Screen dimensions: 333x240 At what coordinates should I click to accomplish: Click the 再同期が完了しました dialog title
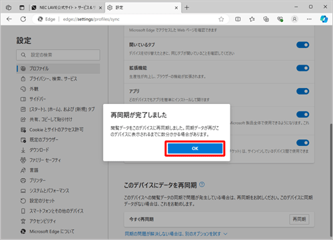pos(139,115)
